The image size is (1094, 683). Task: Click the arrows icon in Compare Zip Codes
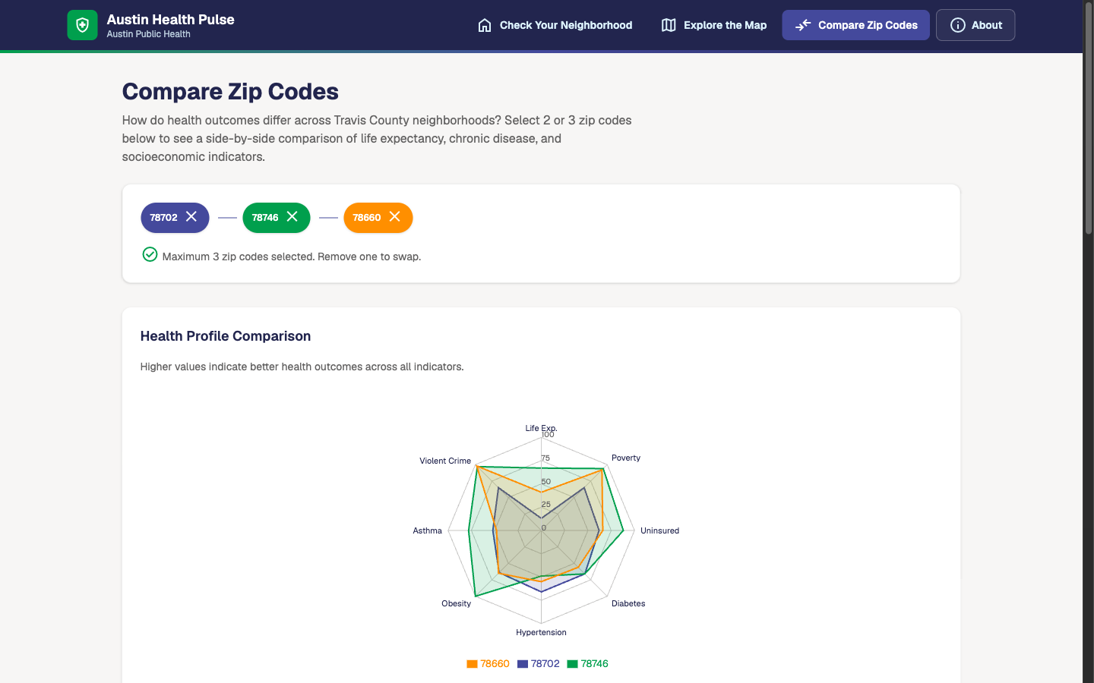click(x=803, y=25)
